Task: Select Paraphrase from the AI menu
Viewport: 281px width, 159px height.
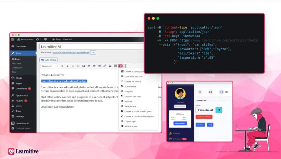Action: click(x=130, y=106)
